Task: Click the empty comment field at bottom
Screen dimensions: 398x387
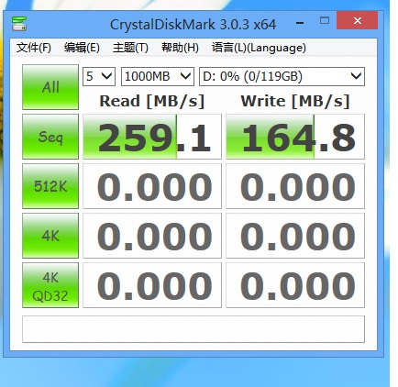Action: click(193, 329)
